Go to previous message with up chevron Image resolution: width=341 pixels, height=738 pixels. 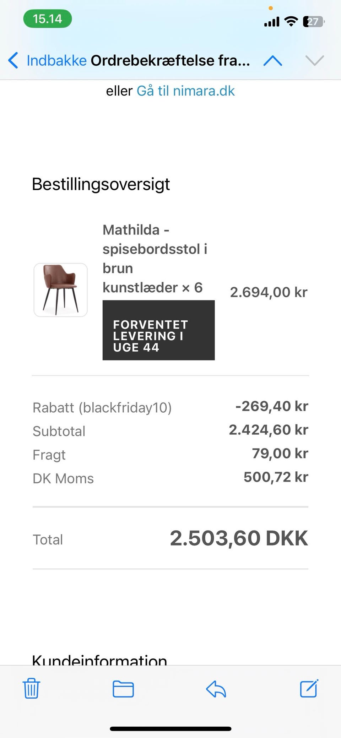coord(273,61)
